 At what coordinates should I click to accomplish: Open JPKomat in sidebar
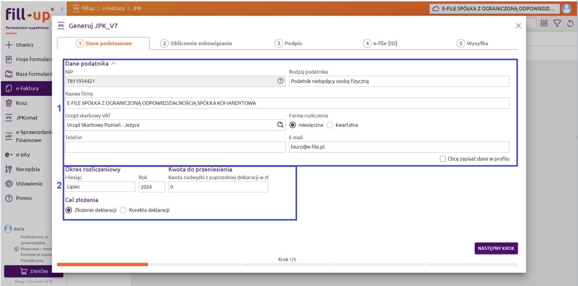pyautogui.click(x=26, y=117)
